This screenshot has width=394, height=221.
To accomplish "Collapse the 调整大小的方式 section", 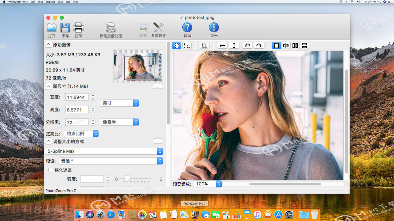I will point(48,141).
